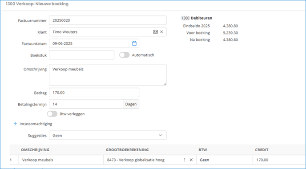
Task: Click the Bedrag field showing 170,00
Action: 94,92
